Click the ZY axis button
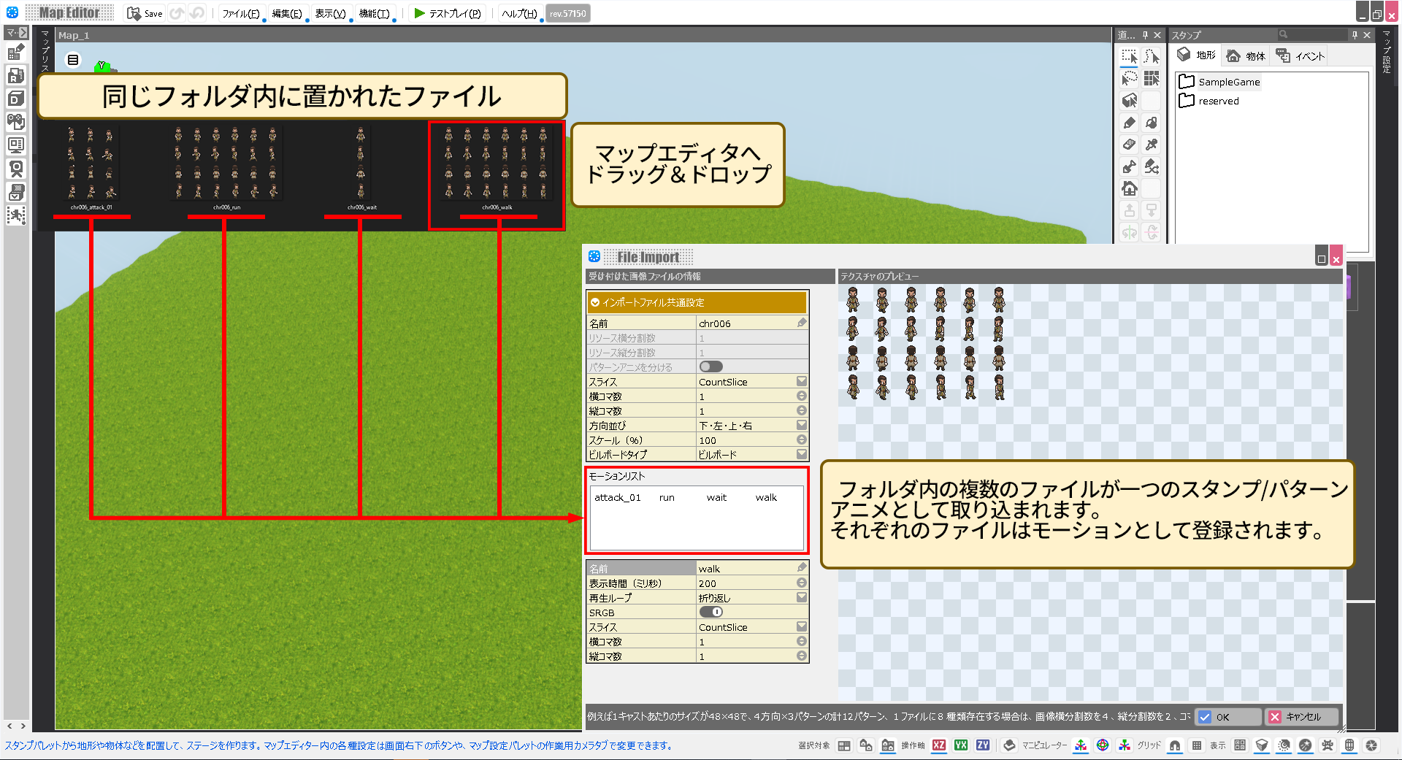Screen dimensions: 1402x760 tap(983, 745)
